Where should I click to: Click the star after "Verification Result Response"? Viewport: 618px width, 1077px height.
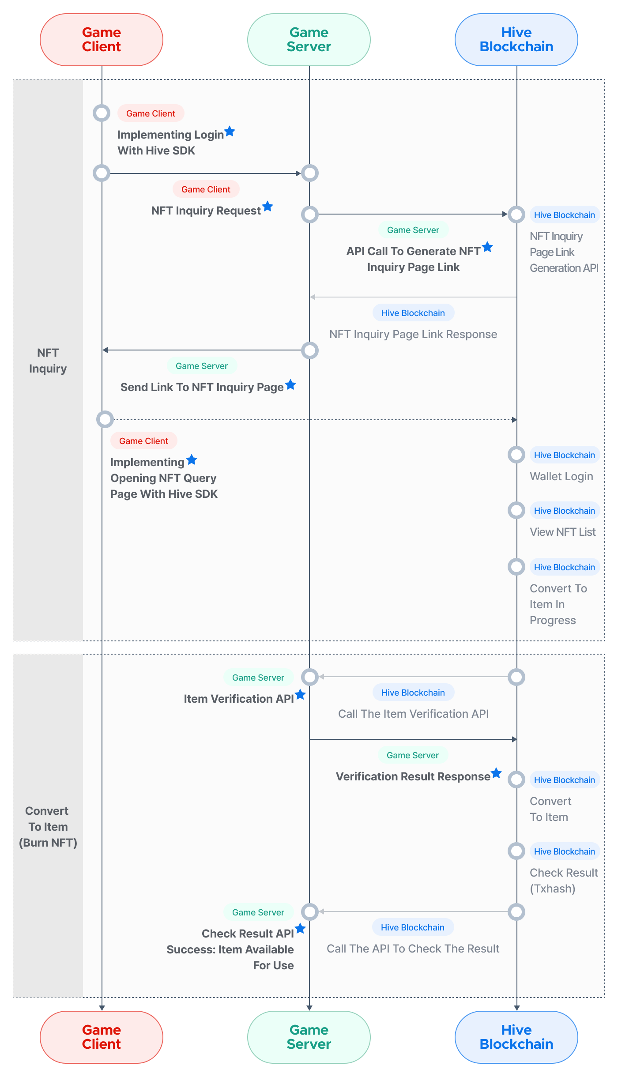point(496,773)
